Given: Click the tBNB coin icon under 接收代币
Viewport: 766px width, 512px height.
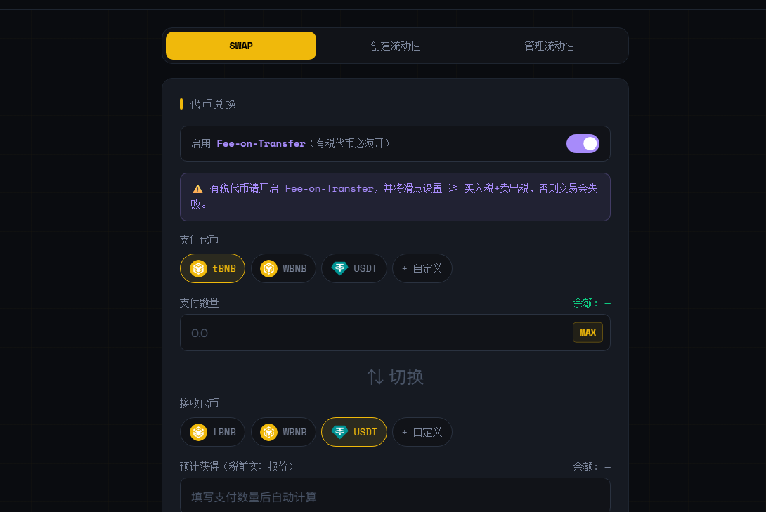Looking at the screenshot, I should coord(198,432).
